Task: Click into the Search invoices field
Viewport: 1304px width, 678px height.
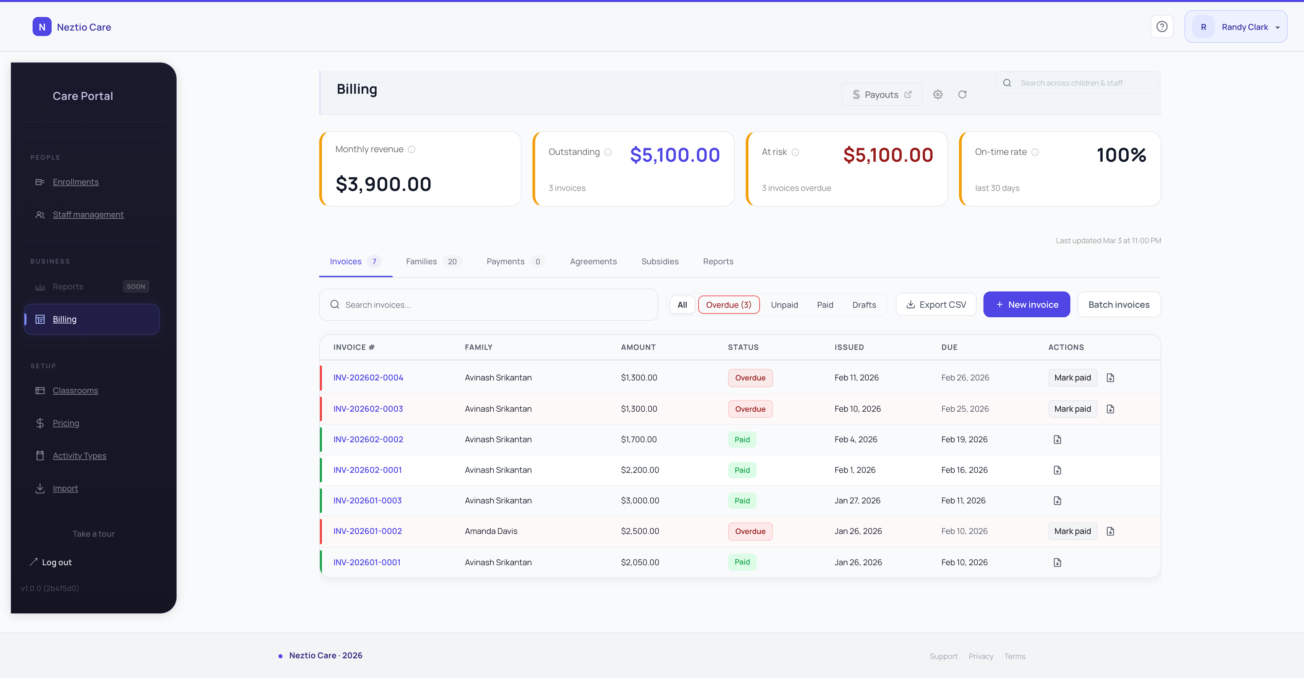Action: pyautogui.click(x=488, y=304)
